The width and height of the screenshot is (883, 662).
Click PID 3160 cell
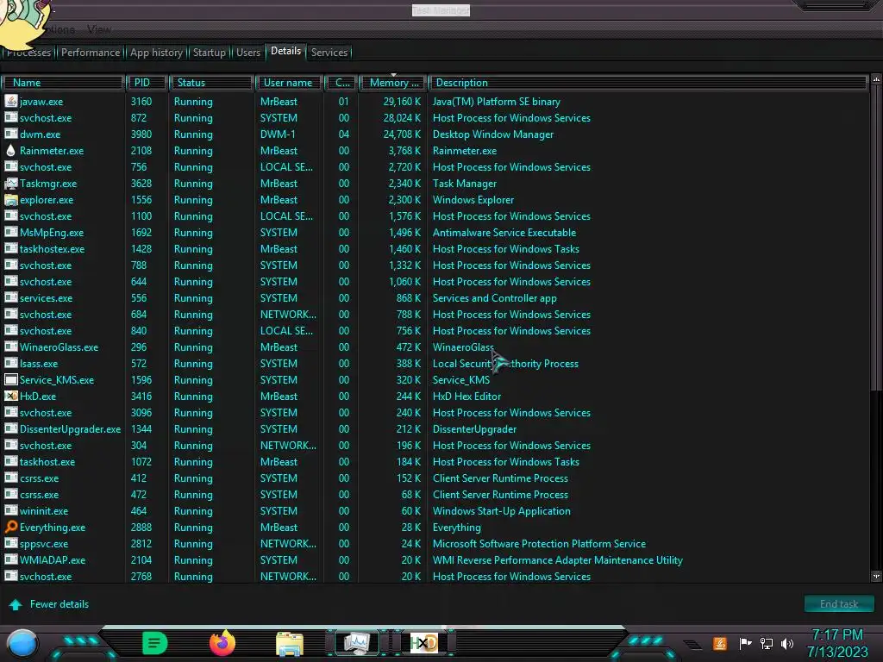[x=141, y=102]
